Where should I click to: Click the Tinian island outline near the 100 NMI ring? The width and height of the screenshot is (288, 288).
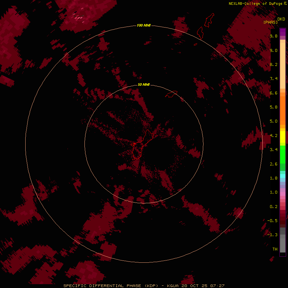200,33
